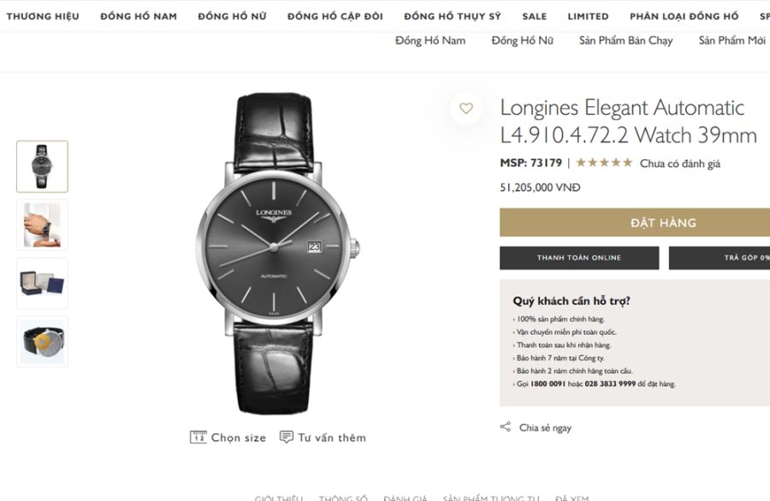Click the THANH TOÁN ONLINE button
This screenshot has width=770, height=501.
[x=579, y=258]
